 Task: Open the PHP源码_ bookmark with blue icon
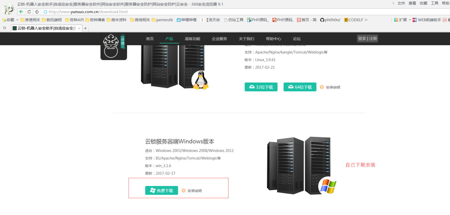coord(258,20)
